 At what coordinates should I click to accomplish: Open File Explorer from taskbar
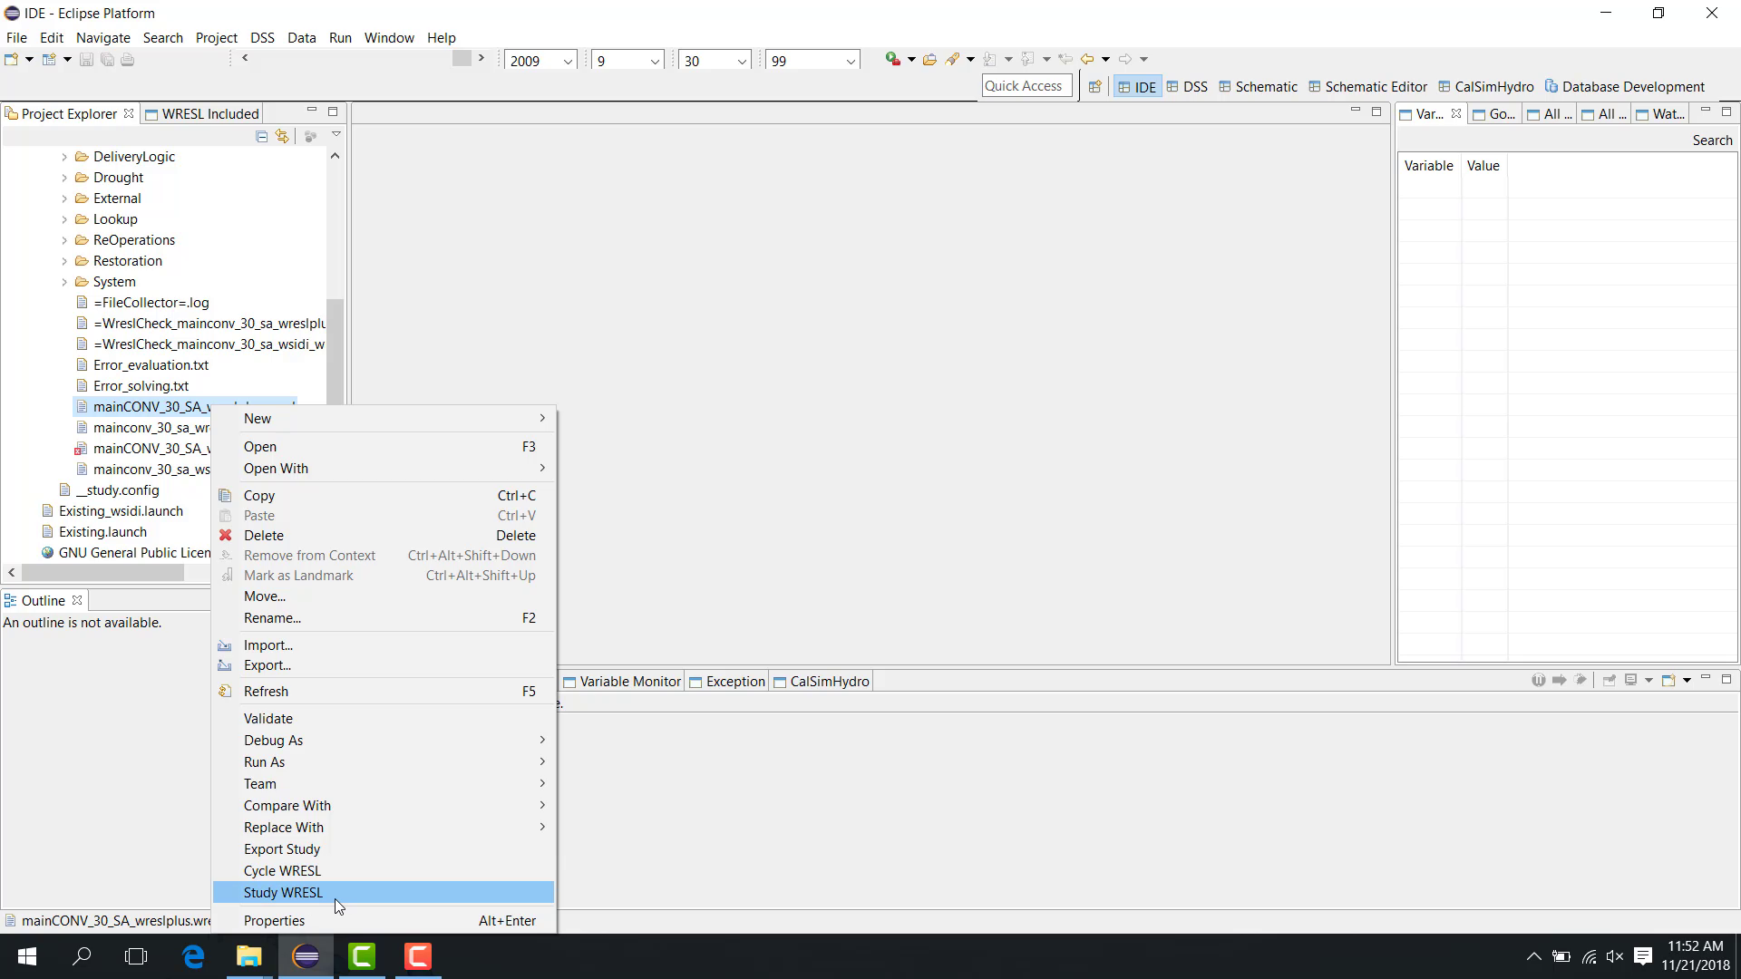coord(249,956)
